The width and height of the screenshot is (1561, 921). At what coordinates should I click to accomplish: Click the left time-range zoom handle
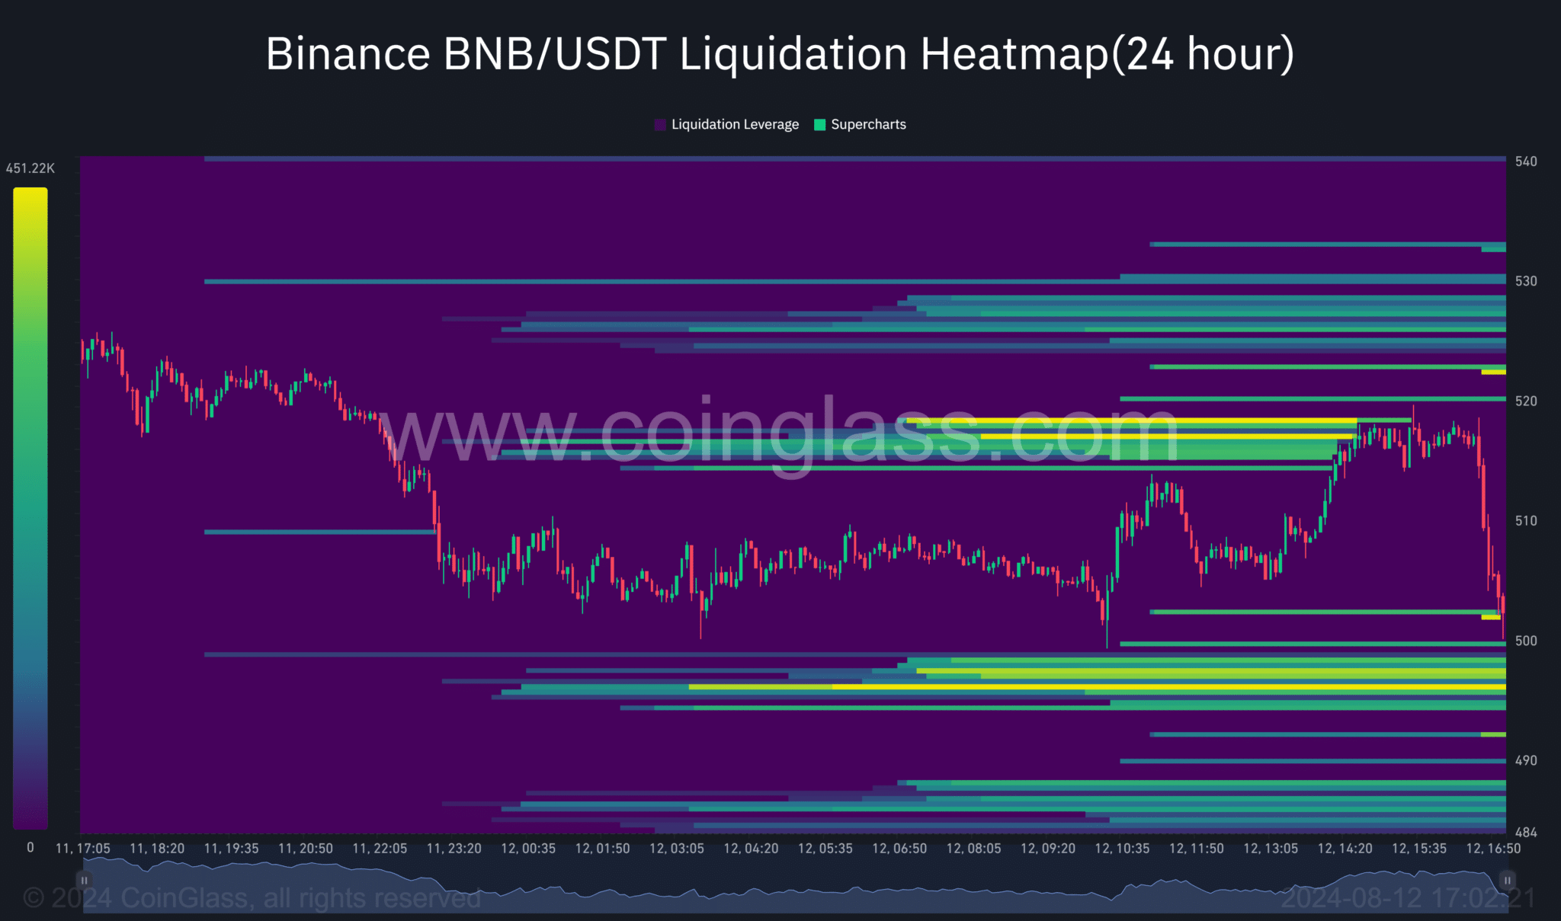point(84,880)
